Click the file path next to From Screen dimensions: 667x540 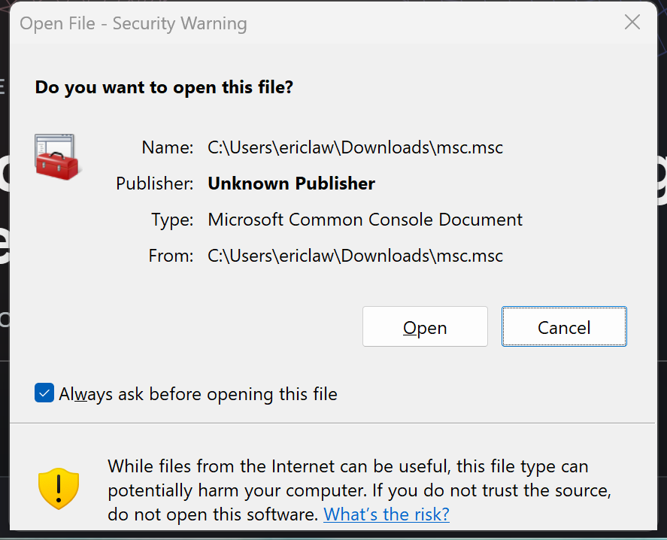[355, 256]
